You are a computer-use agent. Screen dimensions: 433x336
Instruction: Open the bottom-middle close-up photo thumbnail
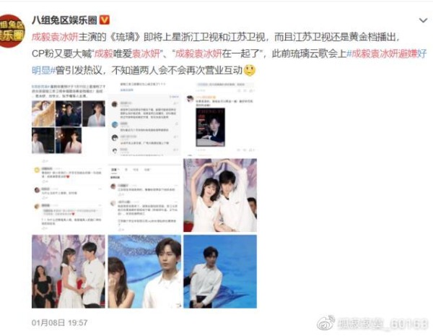pyautogui.click(x=144, y=272)
